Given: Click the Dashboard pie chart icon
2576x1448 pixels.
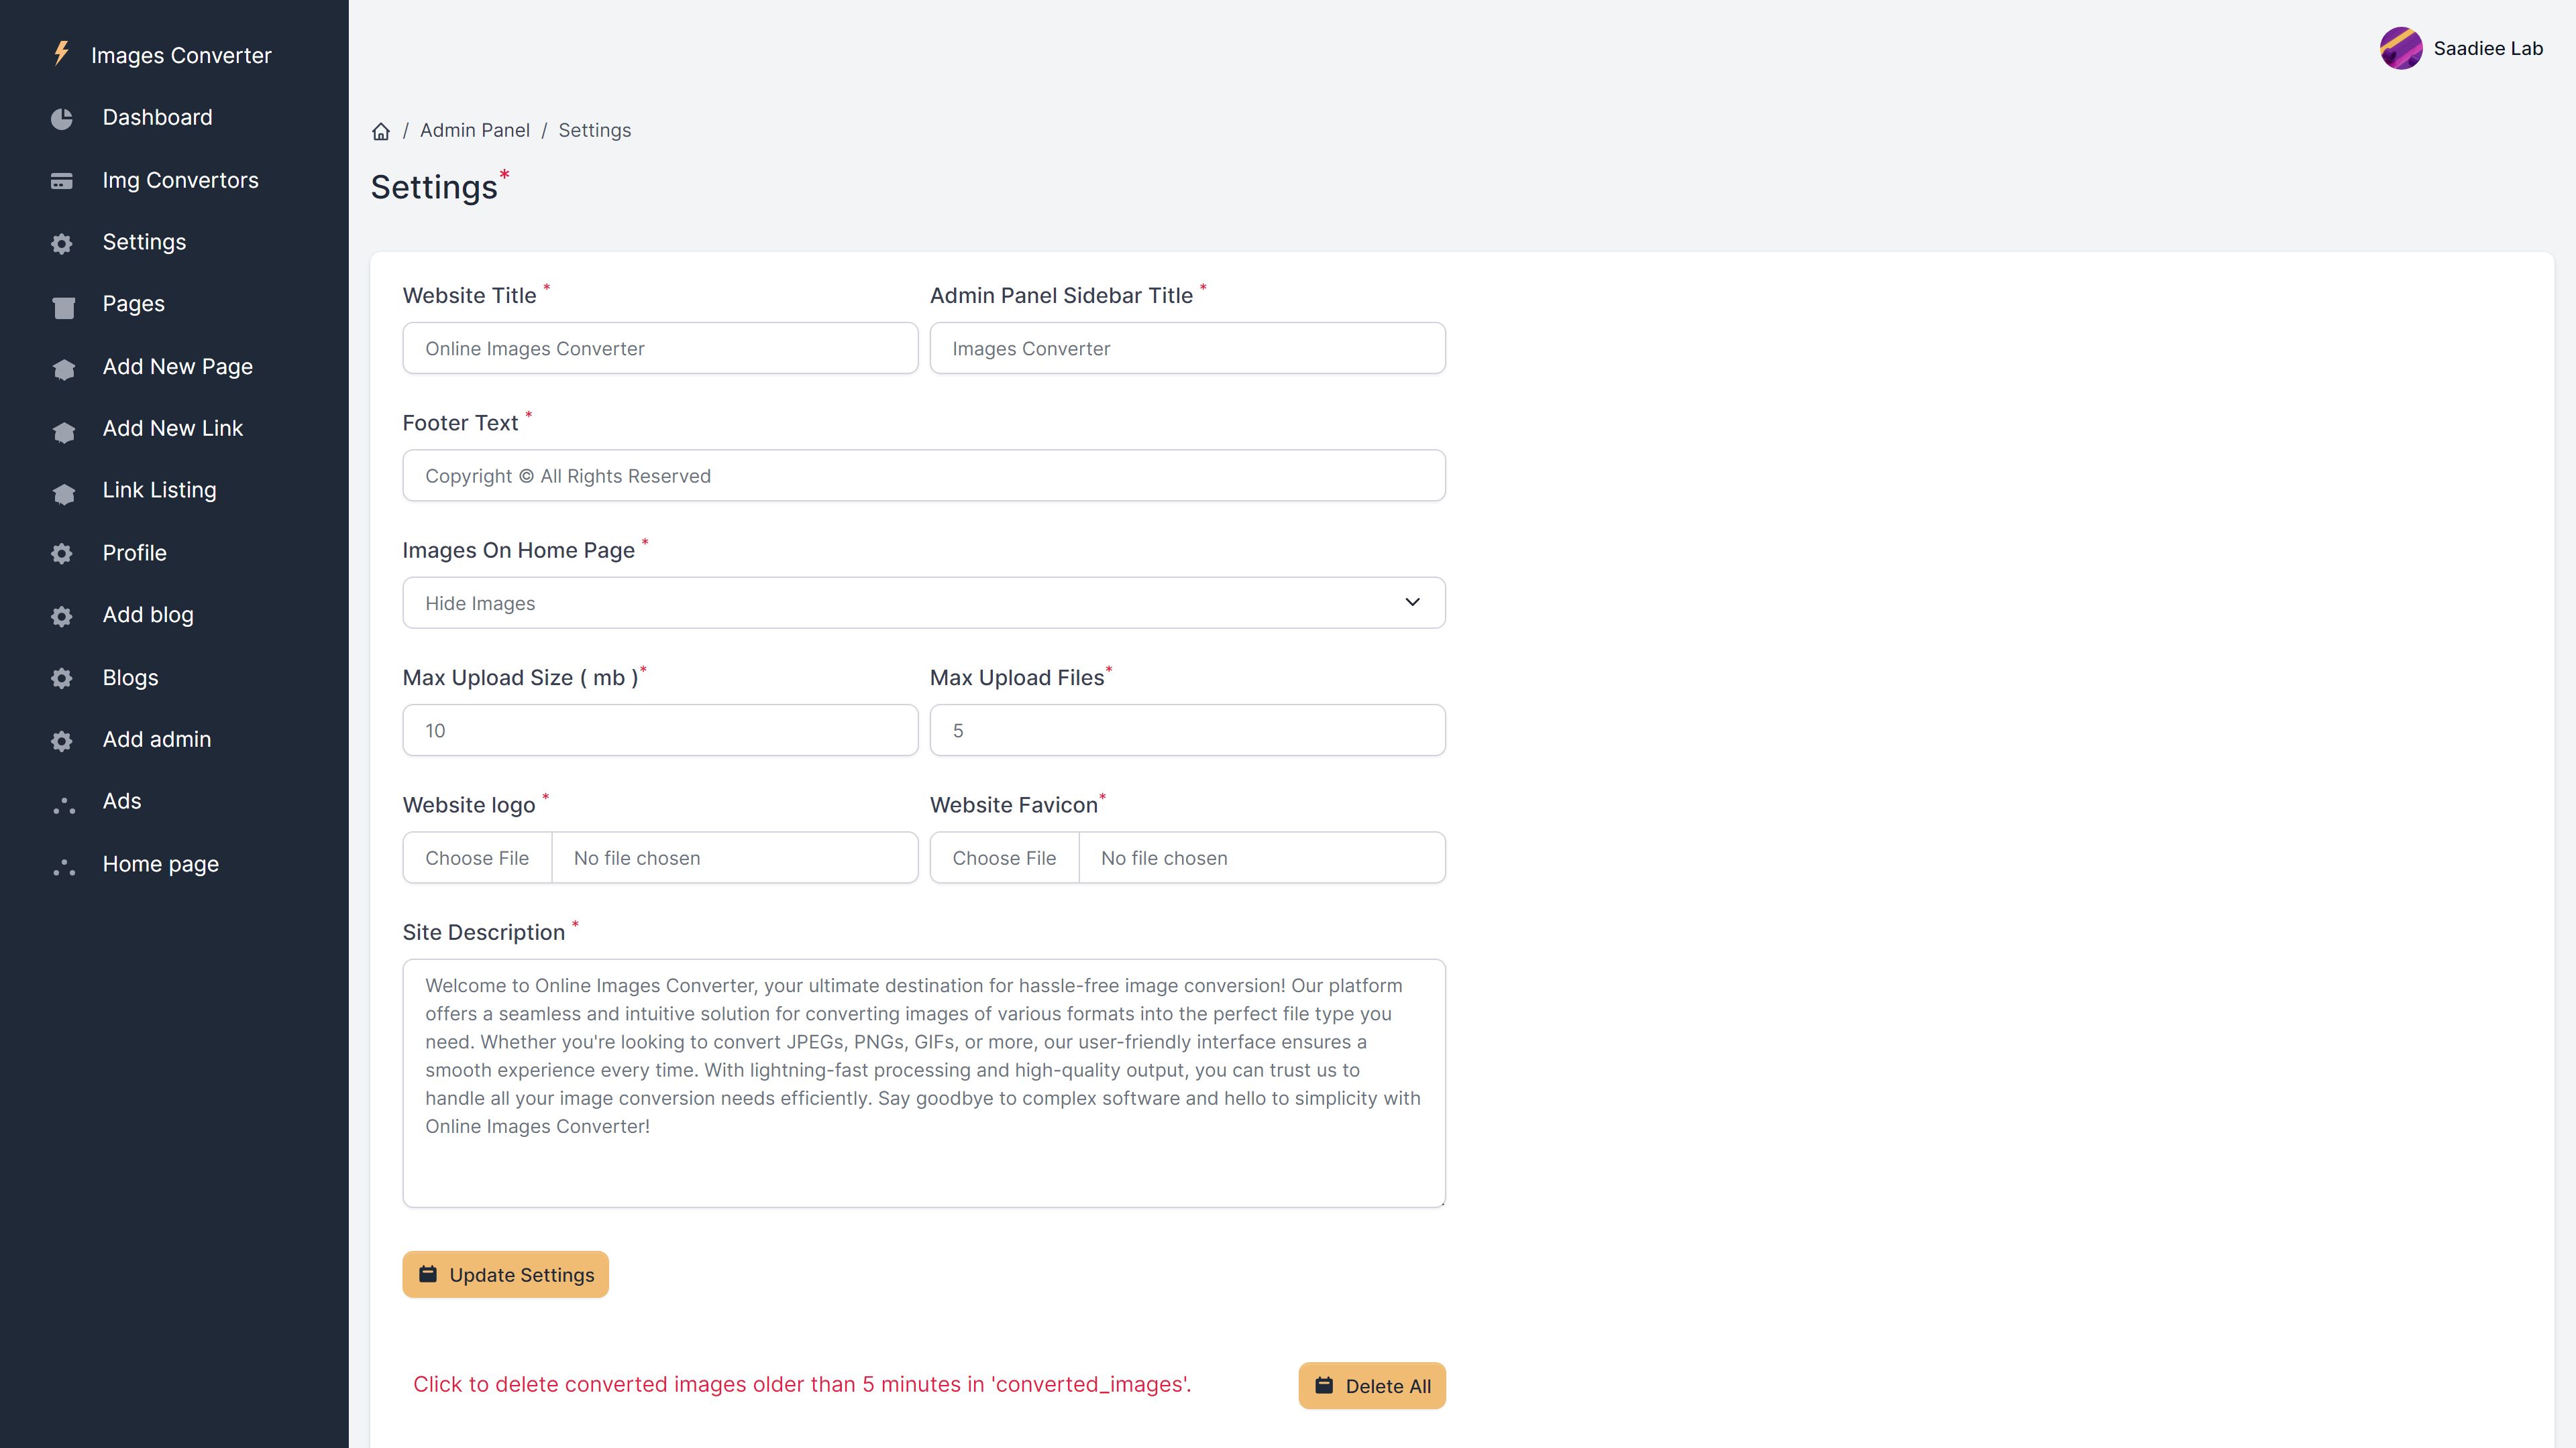Looking at the screenshot, I should 62,119.
